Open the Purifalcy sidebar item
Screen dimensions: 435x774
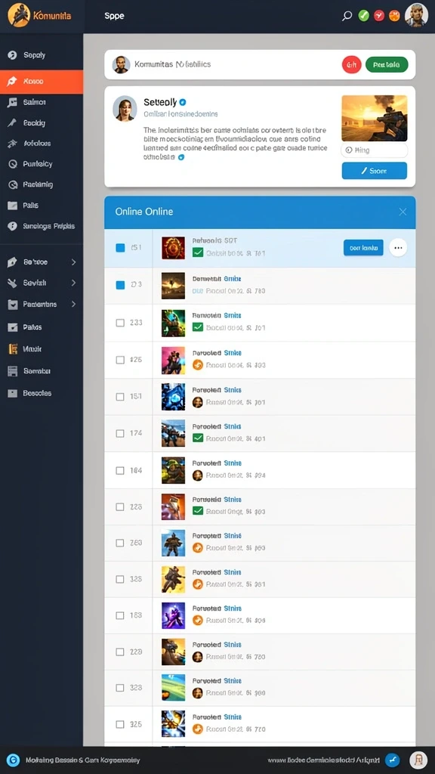tap(42, 164)
